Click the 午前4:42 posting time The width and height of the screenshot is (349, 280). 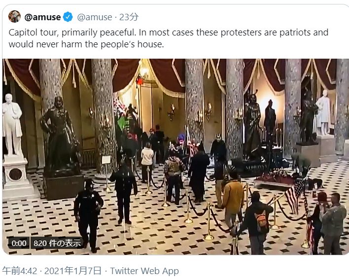coord(20,271)
